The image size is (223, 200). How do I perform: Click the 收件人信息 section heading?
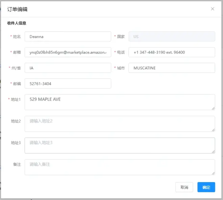pos(17,23)
